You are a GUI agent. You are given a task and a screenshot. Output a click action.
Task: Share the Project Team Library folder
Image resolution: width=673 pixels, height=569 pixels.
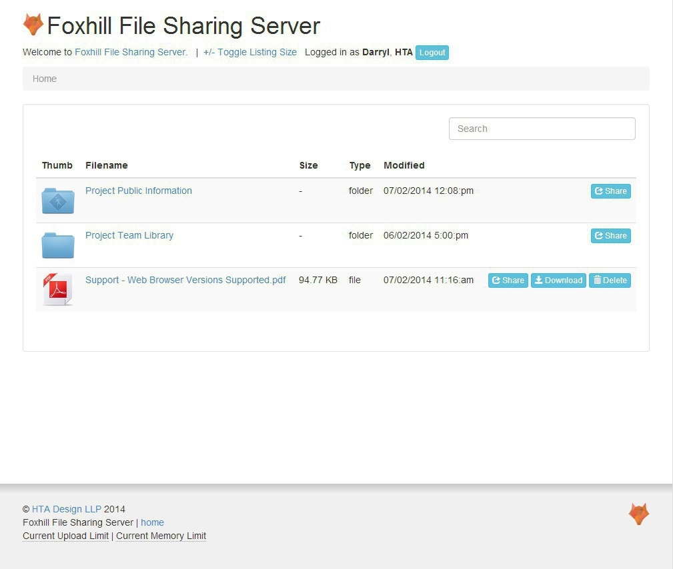[610, 235]
